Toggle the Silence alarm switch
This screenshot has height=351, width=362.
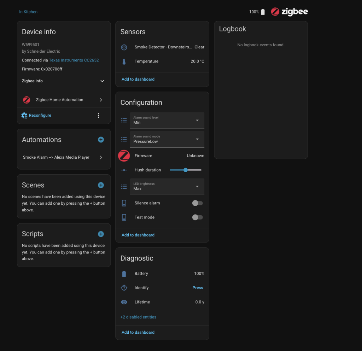click(x=197, y=203)
